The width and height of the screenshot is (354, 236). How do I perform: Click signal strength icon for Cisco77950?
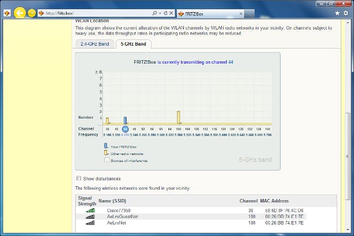pyautogui.click(x=90, y=211)
